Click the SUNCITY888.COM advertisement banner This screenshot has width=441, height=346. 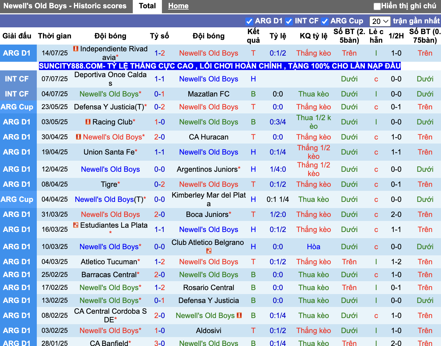tap(220, 66)
